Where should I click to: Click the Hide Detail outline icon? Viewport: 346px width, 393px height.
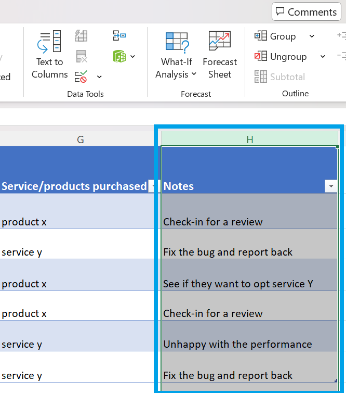(x=342, y=56)
